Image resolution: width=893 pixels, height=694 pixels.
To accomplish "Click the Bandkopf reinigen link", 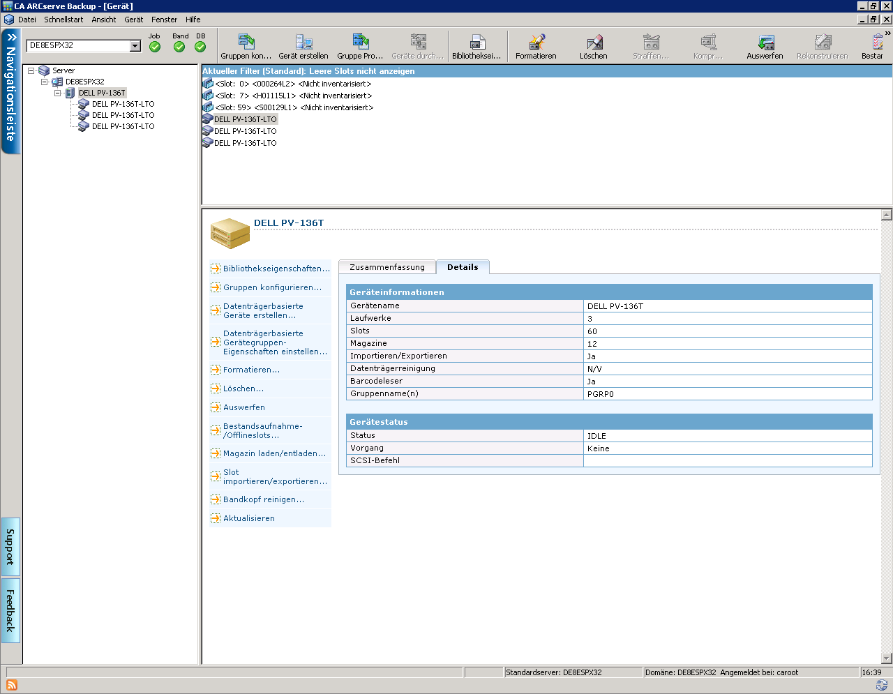I will [x=263, y=499].
